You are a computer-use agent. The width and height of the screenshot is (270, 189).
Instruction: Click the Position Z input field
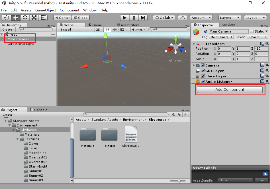pyautogui.click(x=261, y=49)
